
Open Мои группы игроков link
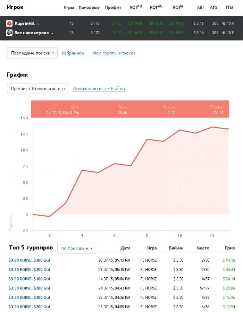point(114,53)
